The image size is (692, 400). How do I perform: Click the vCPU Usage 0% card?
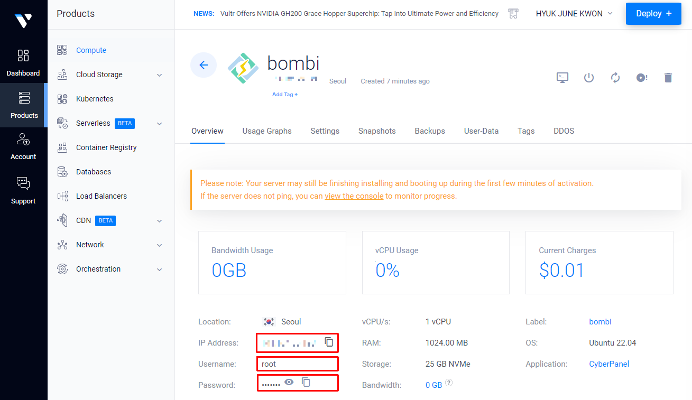tap(436, 263)
